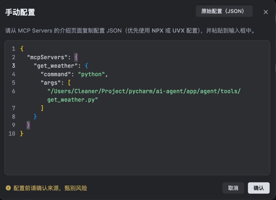Close the 手动配置 dialog with X
The image size is (276, 200).
click(266, 12)
